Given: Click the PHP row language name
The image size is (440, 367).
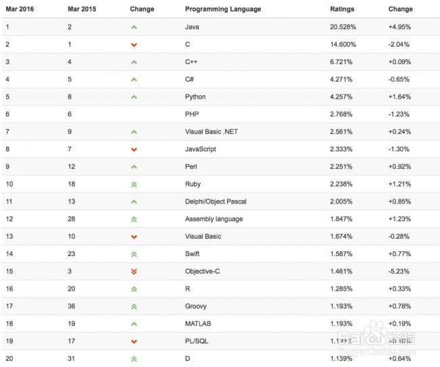Looking at the screenshot, I should (192, 114).
